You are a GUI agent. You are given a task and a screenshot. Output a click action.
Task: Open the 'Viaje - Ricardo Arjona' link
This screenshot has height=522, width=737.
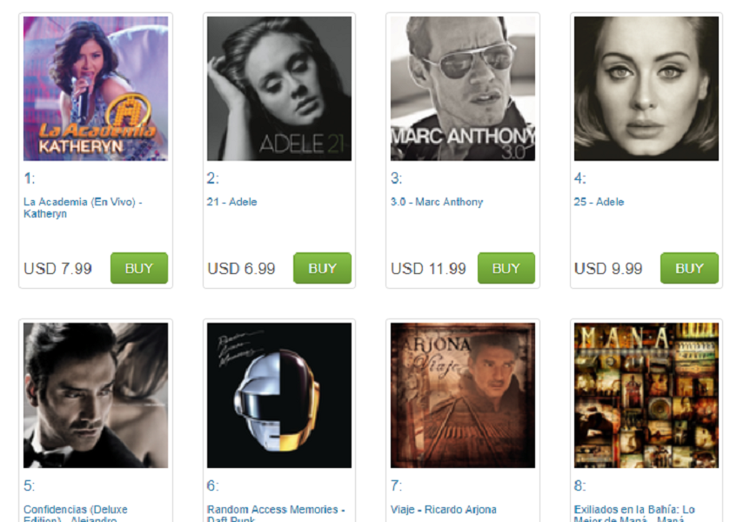[443, 510]
